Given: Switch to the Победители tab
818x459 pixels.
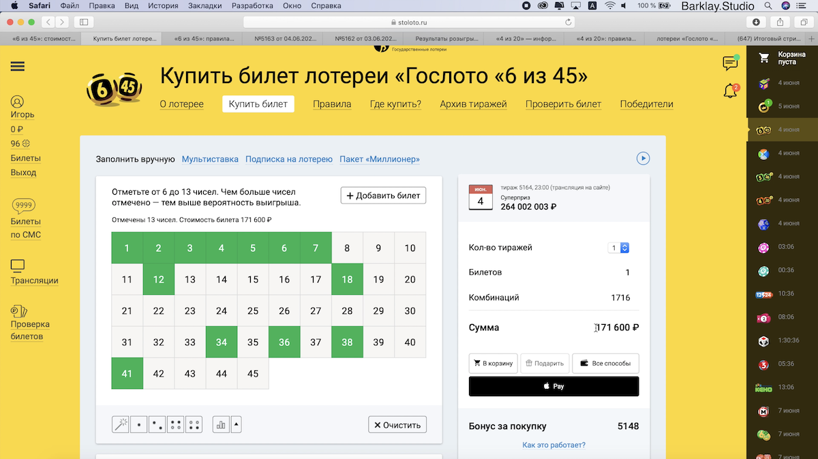Looking at the screenshot, I should pos(646,104).
